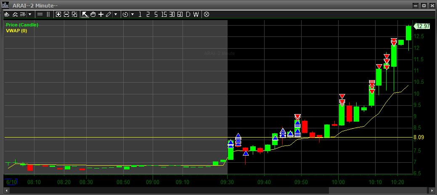
Task: Switch to 5 minute timeframe
Action: point(156,14)
